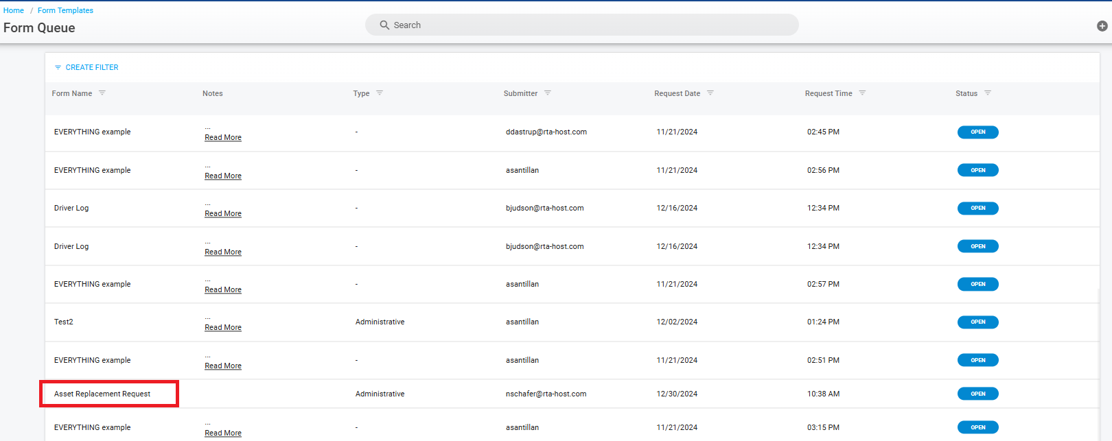Click the Status column filter icon

(x=988, y=93)
